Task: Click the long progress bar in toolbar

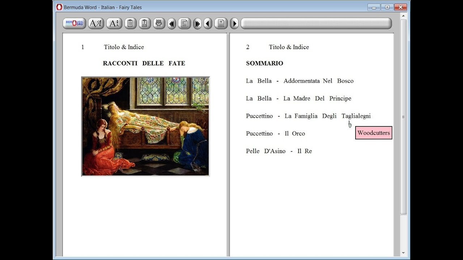Action: (316, 23)
